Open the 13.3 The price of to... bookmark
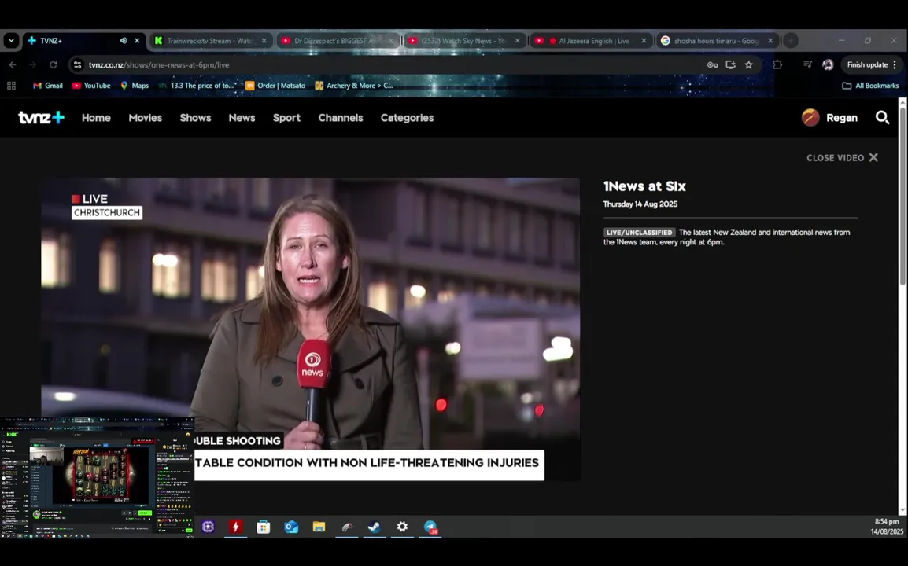This screenshot has height=566, width=908. (x=197, y=86)
